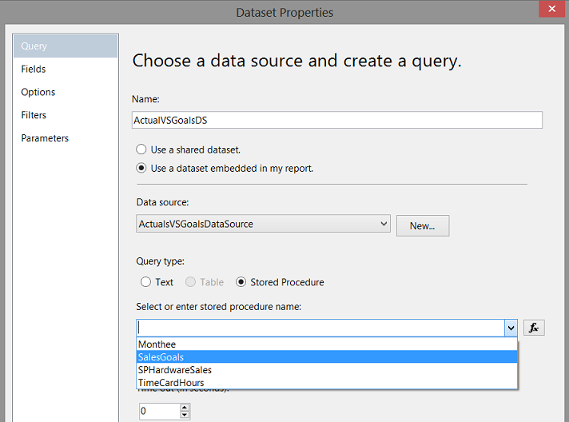The height and width of the screenshot is (422, 569).
Task: Pick Monthee from the procedure list
Action: (x=157, y=344)
